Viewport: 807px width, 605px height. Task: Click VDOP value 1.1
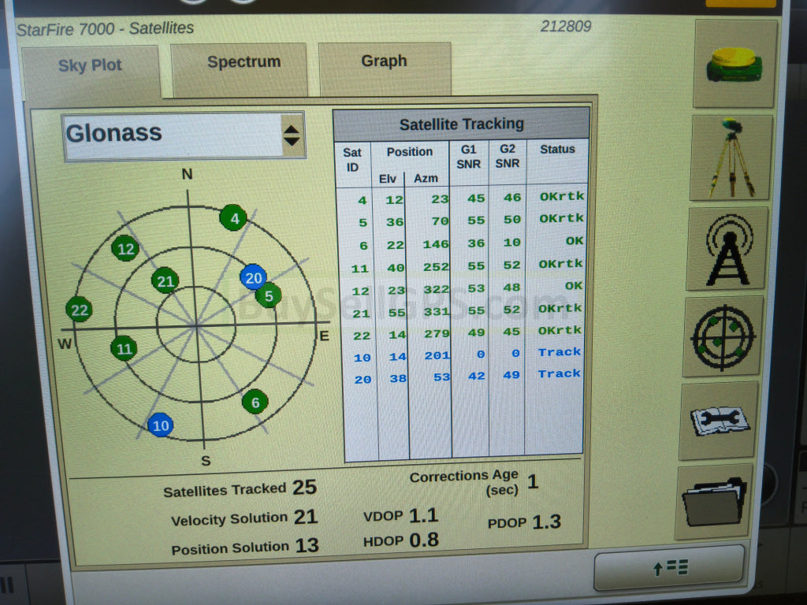tap(423, 515)
